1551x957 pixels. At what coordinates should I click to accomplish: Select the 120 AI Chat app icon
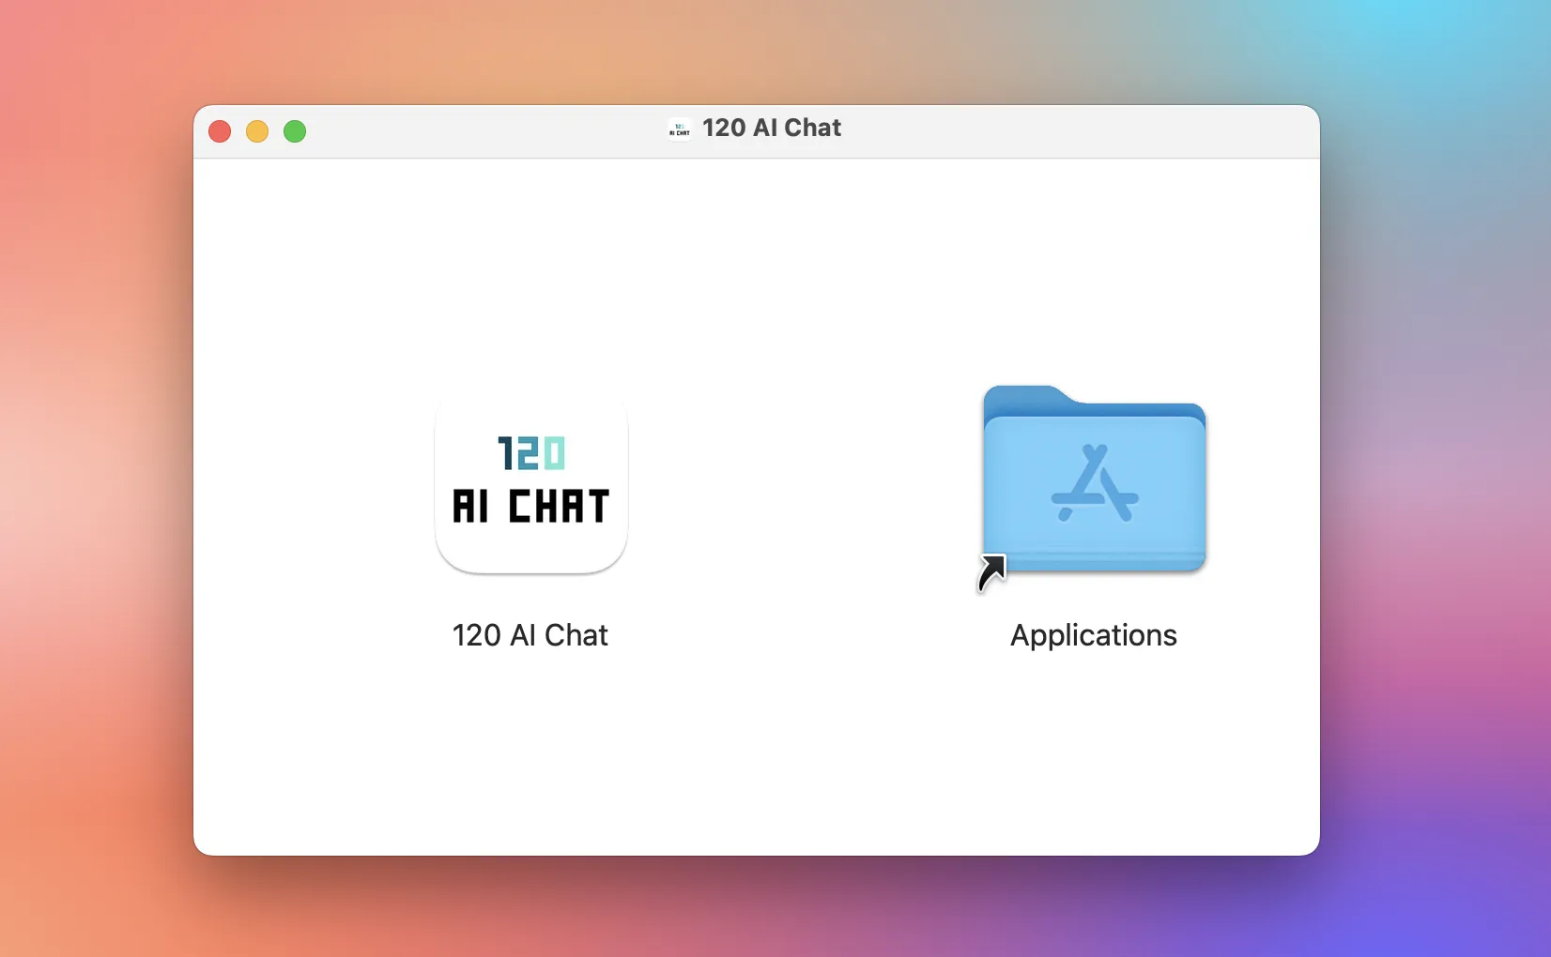point(531,483)
